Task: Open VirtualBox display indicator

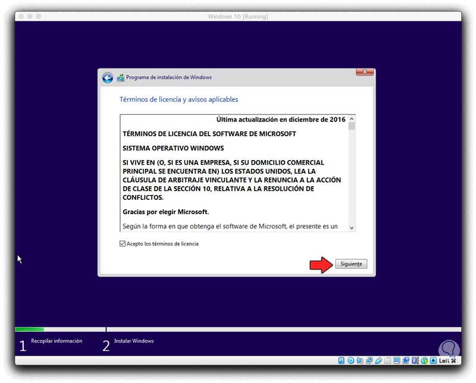Action: [x=396, y=360]
